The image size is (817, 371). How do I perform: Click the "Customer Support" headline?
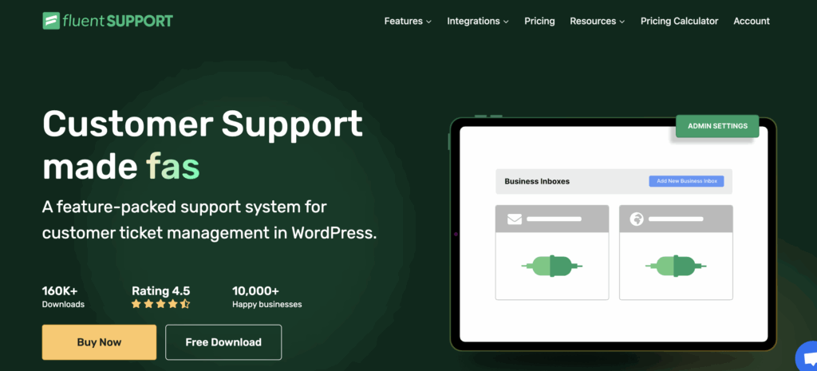click(x=202, y=124)
